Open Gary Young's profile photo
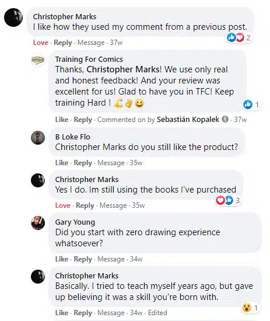 coord(38,223)
